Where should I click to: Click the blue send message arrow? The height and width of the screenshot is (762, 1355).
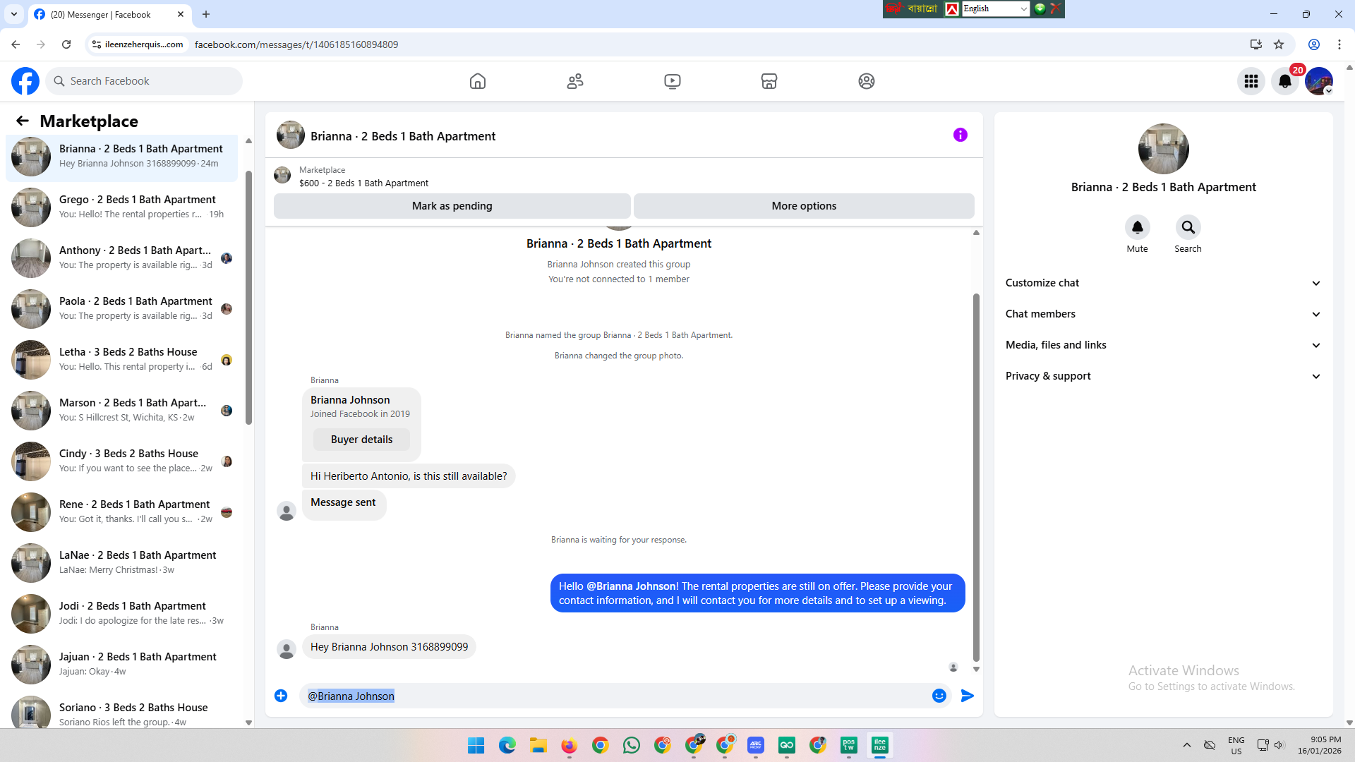(968, 696)
